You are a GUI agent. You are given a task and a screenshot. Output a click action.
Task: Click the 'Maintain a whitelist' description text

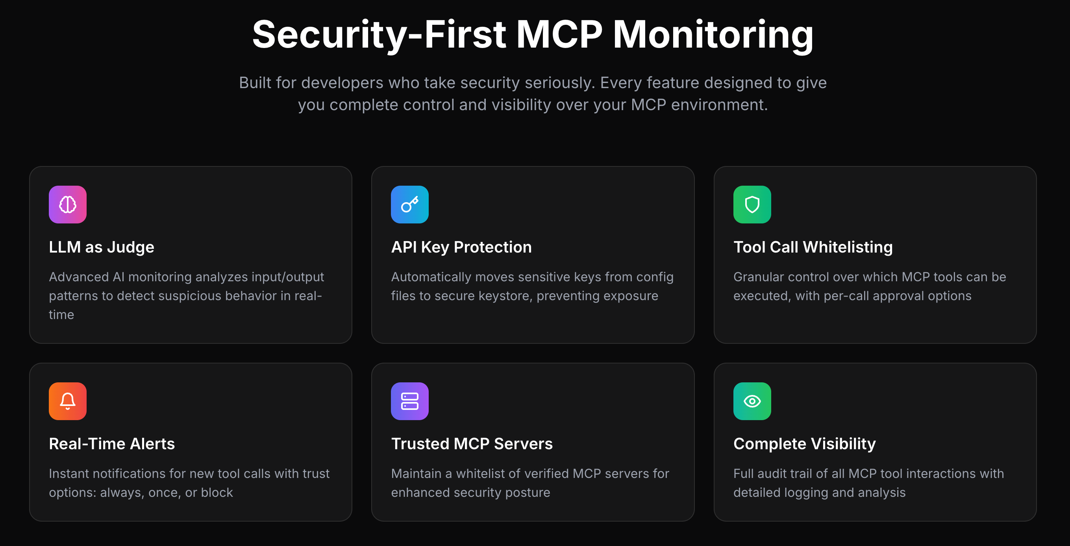(x=529, y=483)
